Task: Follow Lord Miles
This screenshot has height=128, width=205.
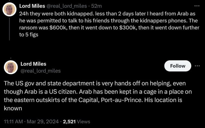Action: [177, 66]
